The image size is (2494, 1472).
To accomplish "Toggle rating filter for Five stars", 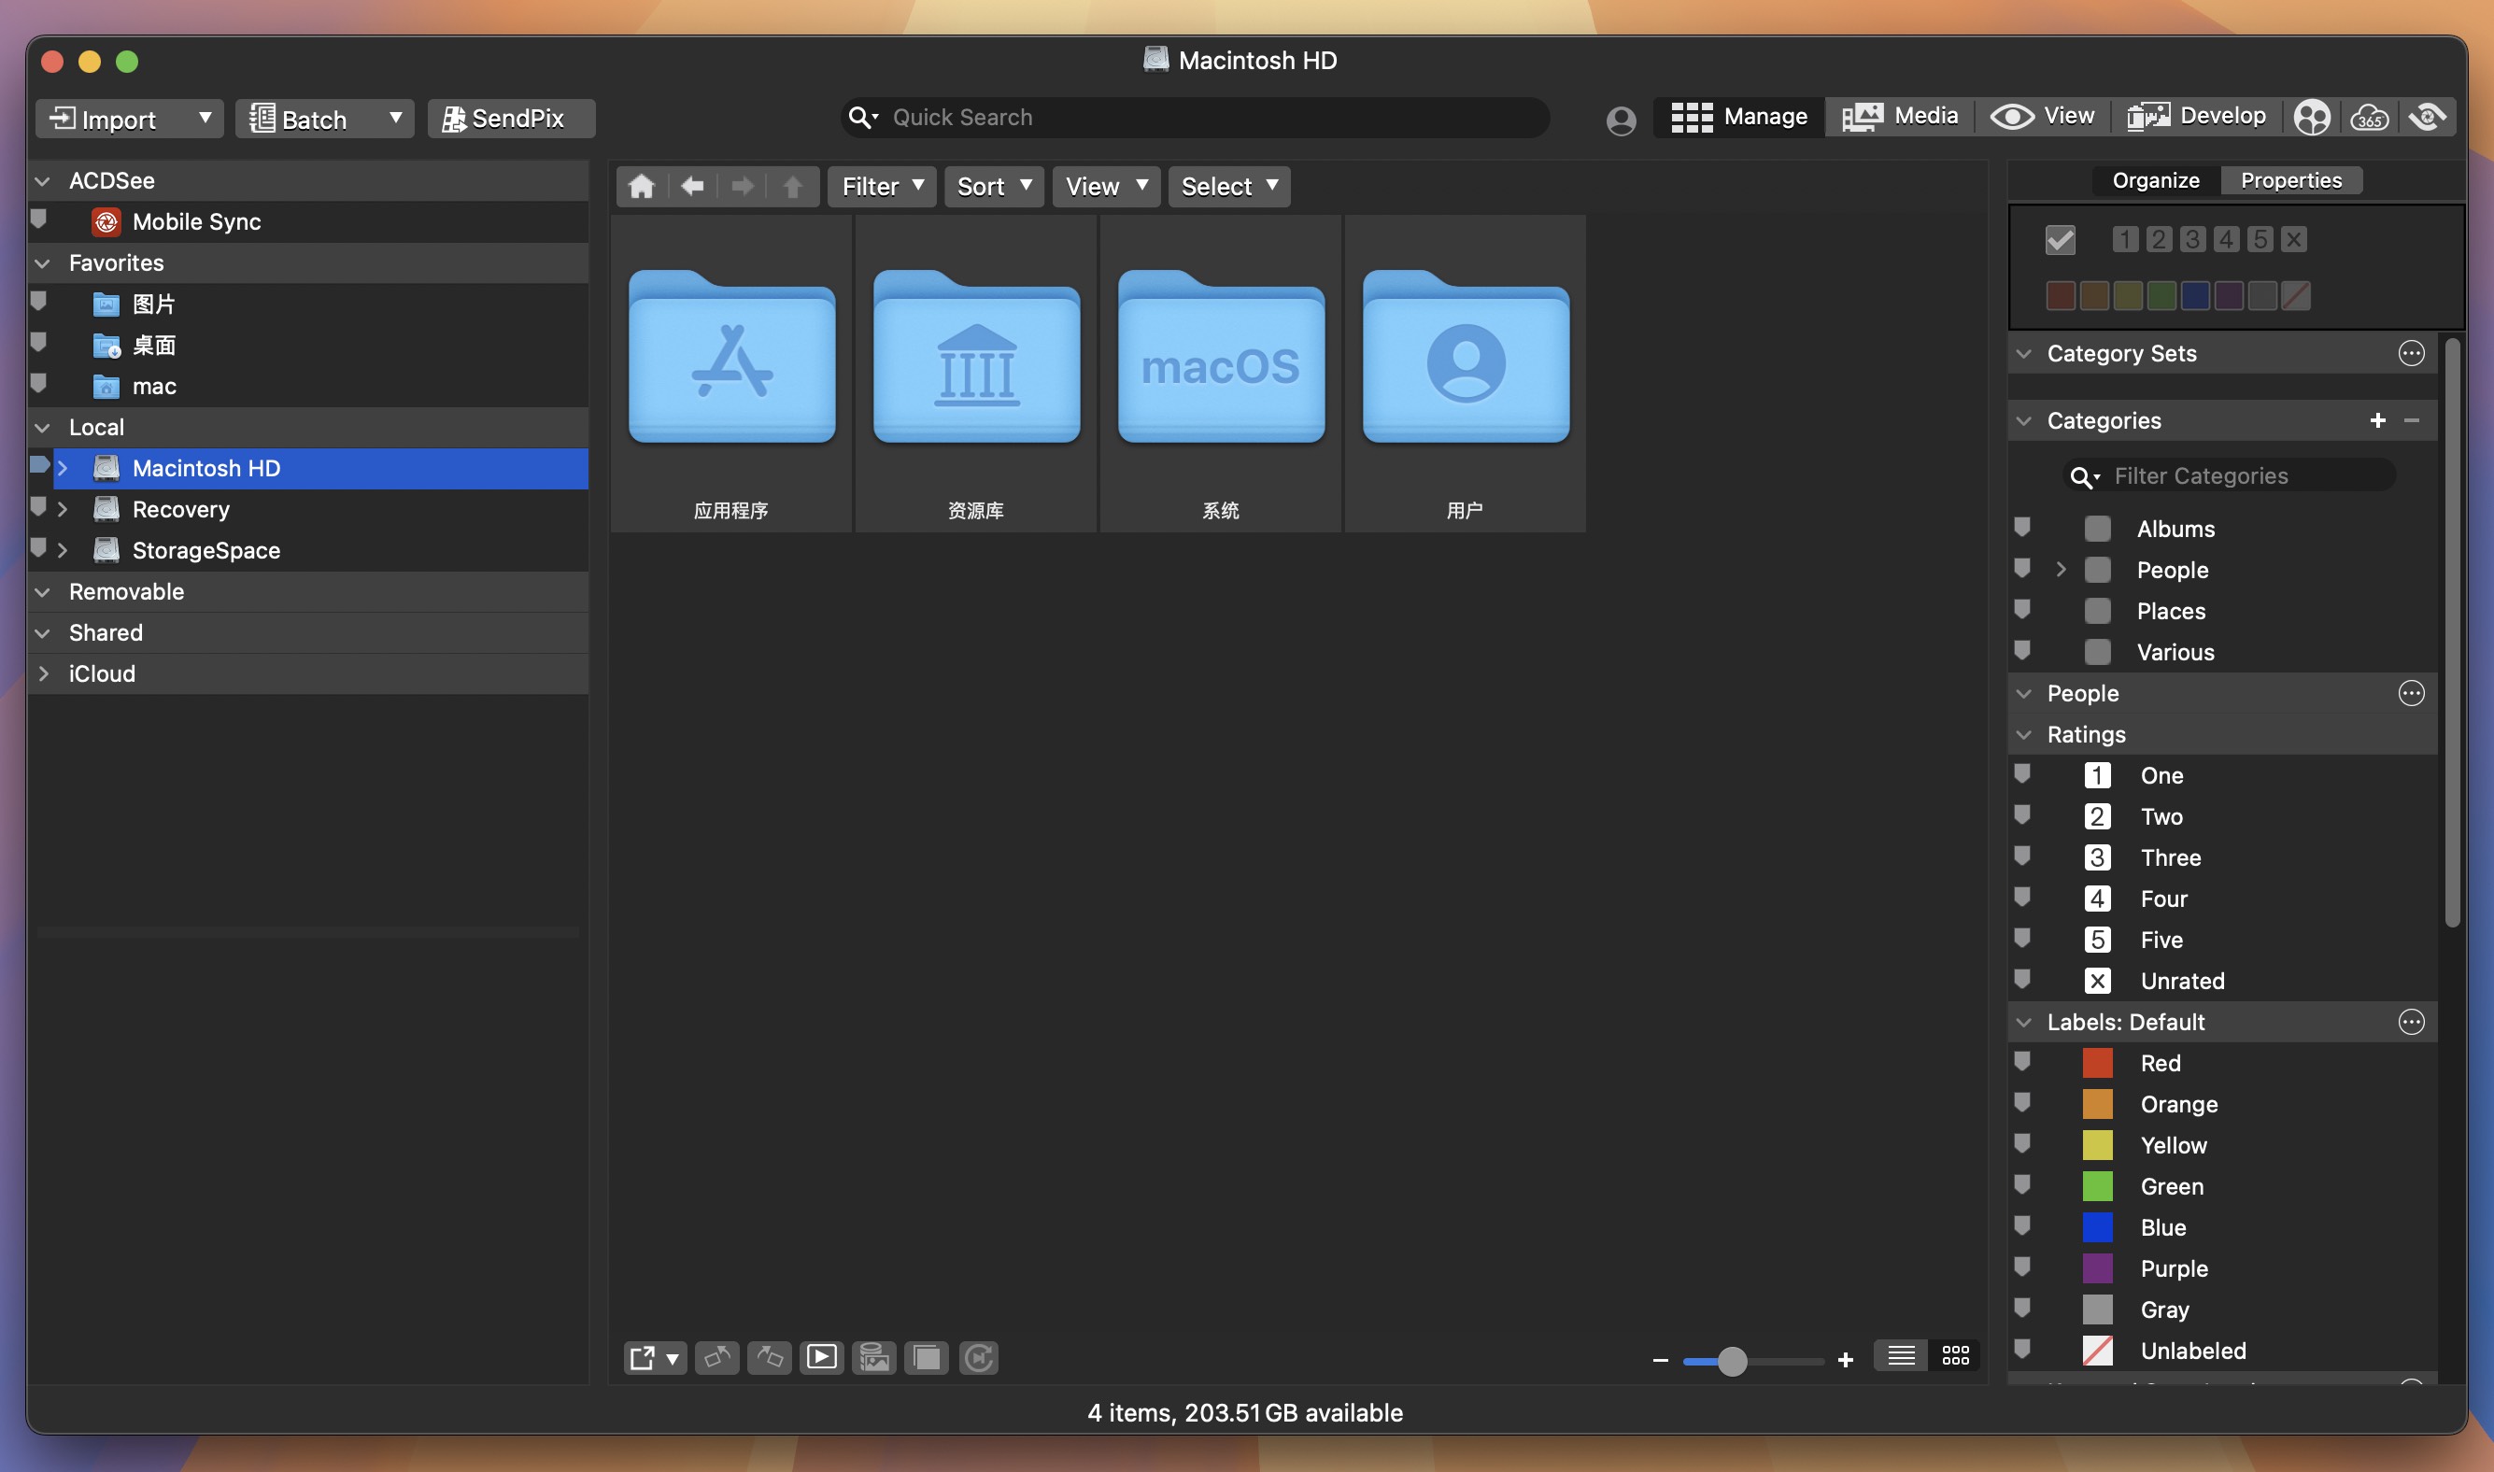I will tap(2024, 940).
